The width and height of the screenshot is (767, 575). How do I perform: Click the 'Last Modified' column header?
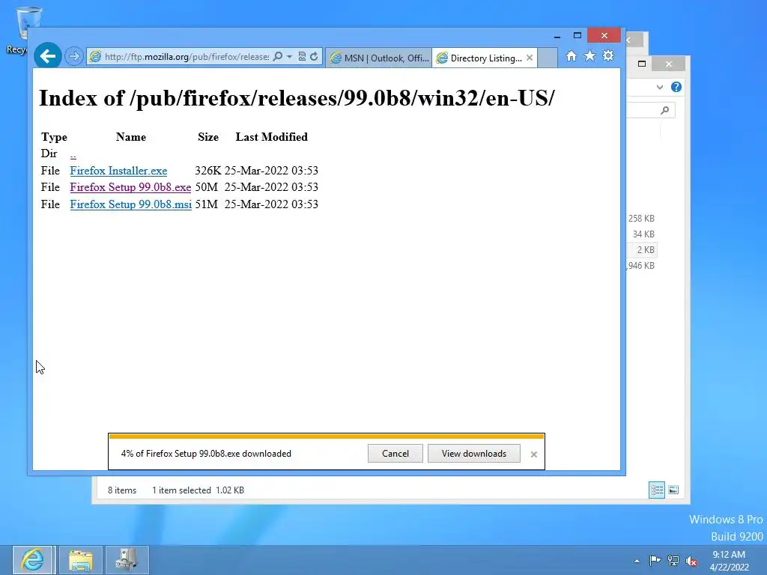click(271, 137)
